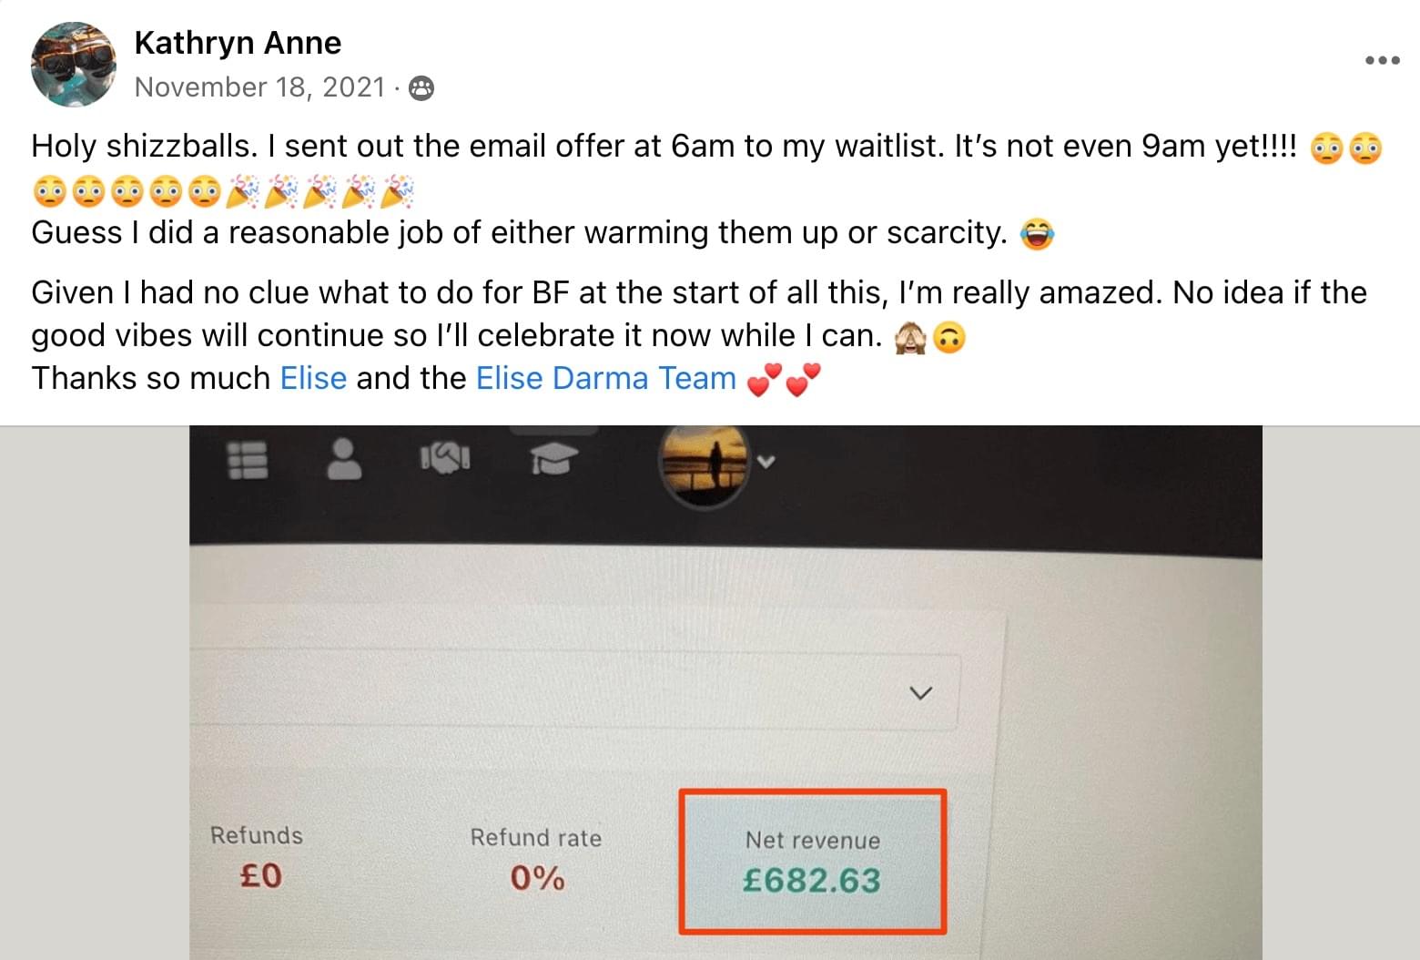Viewport: 1420px width, 960px height.
Task: Open the dropdown arrow in the white select field
Action: pyautogui.click(x=920, y=693)
